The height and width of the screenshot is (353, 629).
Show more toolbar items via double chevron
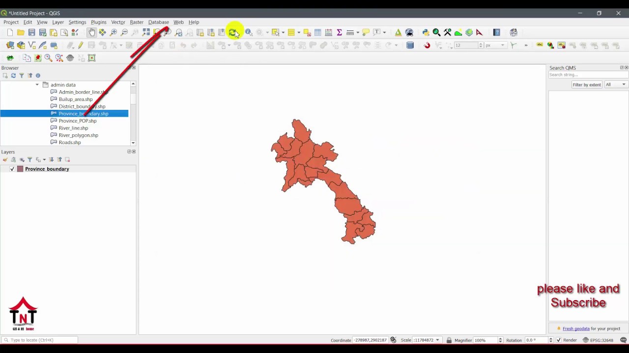tap(526, 45)
